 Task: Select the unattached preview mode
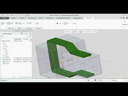point(63,23)
